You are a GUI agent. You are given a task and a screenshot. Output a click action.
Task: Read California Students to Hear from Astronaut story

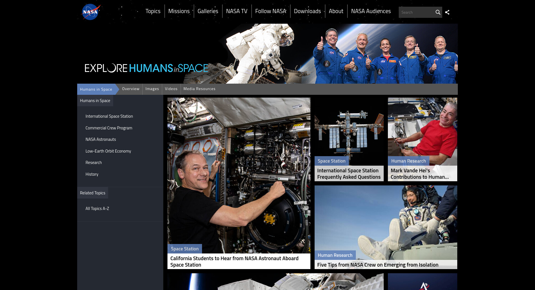coord(234,262)
